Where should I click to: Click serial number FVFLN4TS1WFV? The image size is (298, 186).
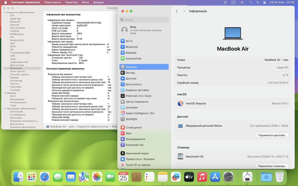[278, 83]
